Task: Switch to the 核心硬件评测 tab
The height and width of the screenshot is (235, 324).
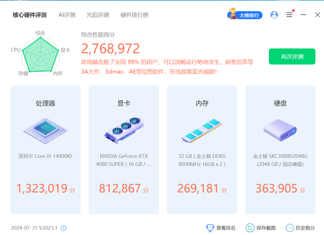Action: (29, 15)
